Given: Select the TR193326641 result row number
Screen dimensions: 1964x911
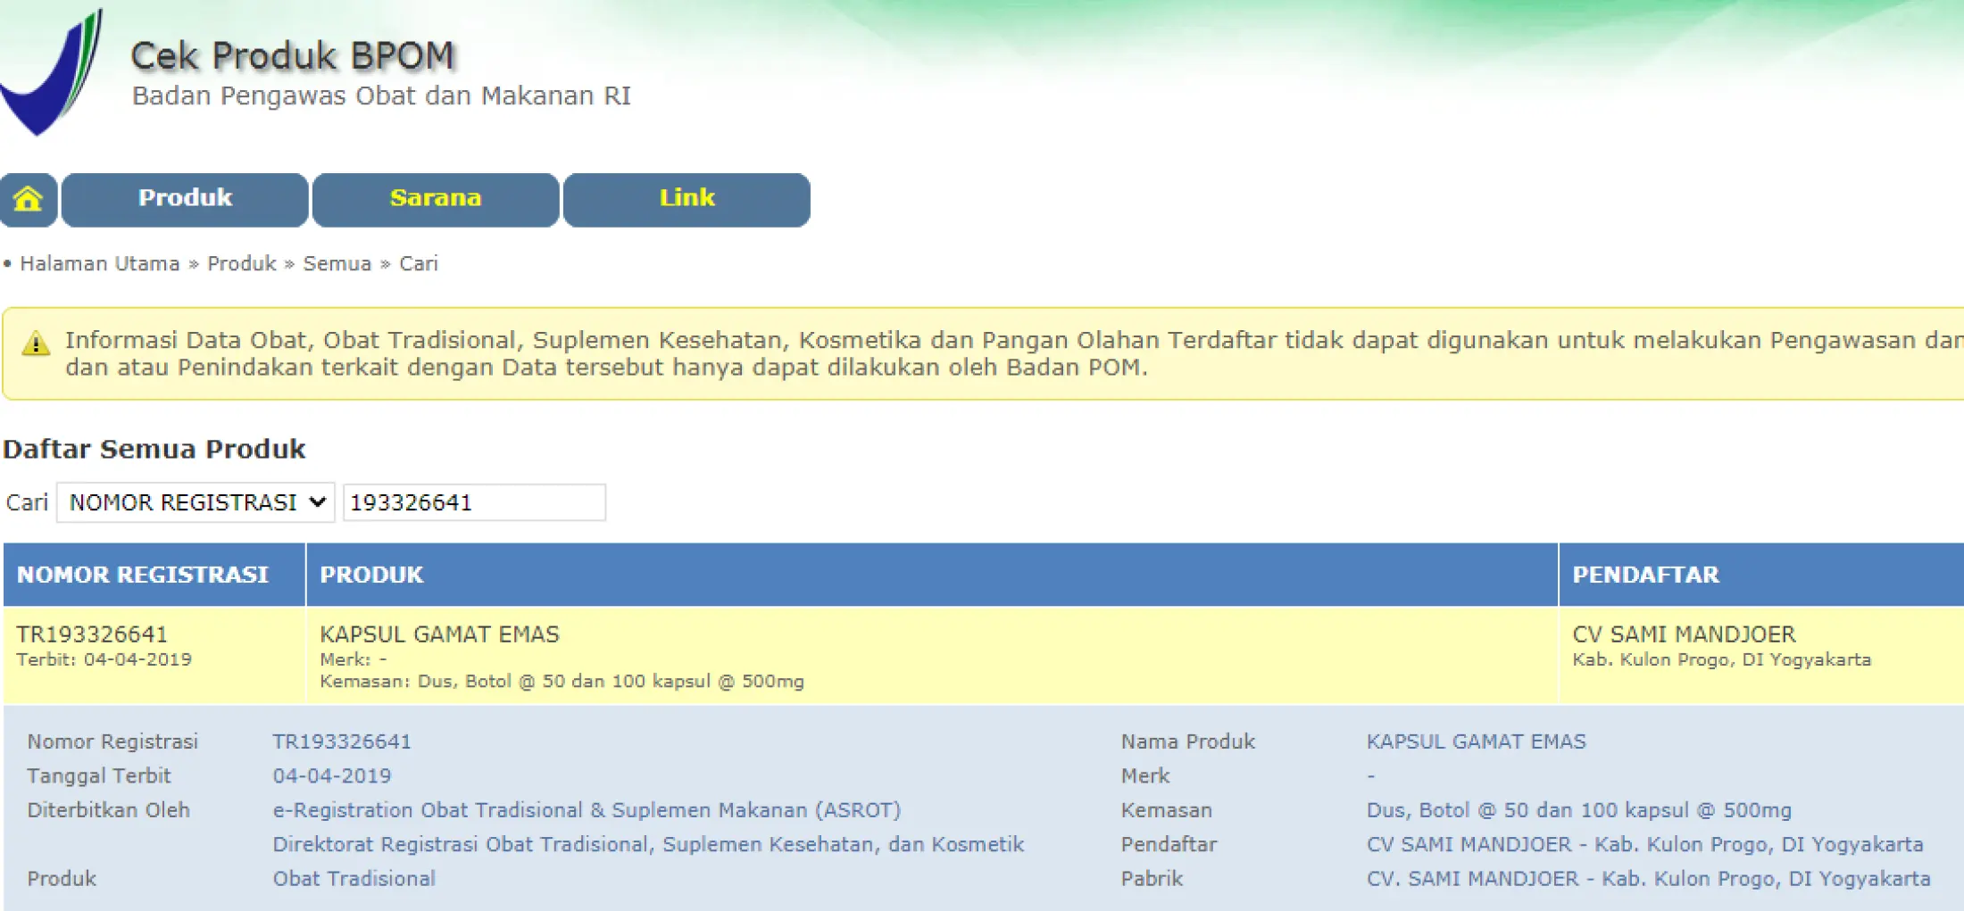Looking at the screenshot, I should pos(92,634).
